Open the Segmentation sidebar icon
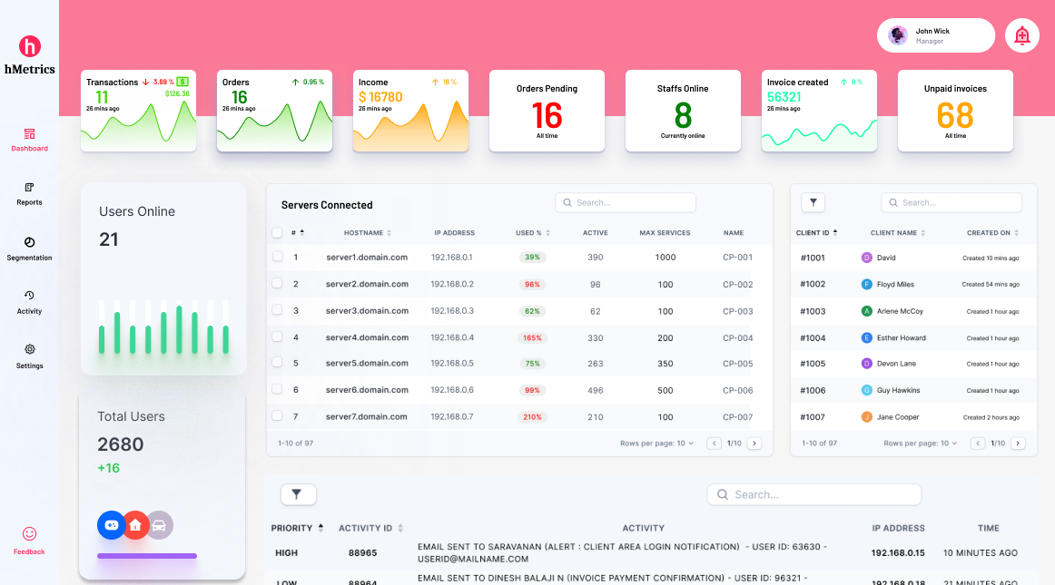The height and width of the screenshot is (585, 1055). pyautogui.click(x=29, y=242)
